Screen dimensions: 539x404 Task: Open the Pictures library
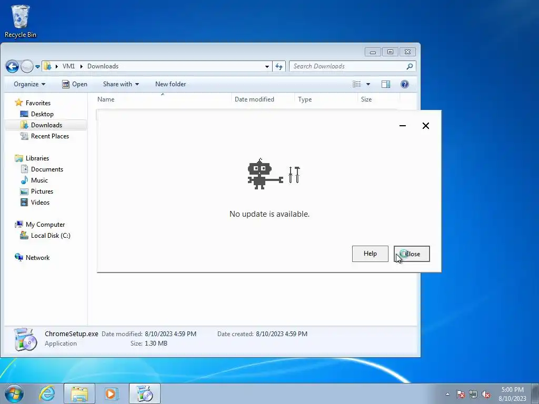pos(42,191)
